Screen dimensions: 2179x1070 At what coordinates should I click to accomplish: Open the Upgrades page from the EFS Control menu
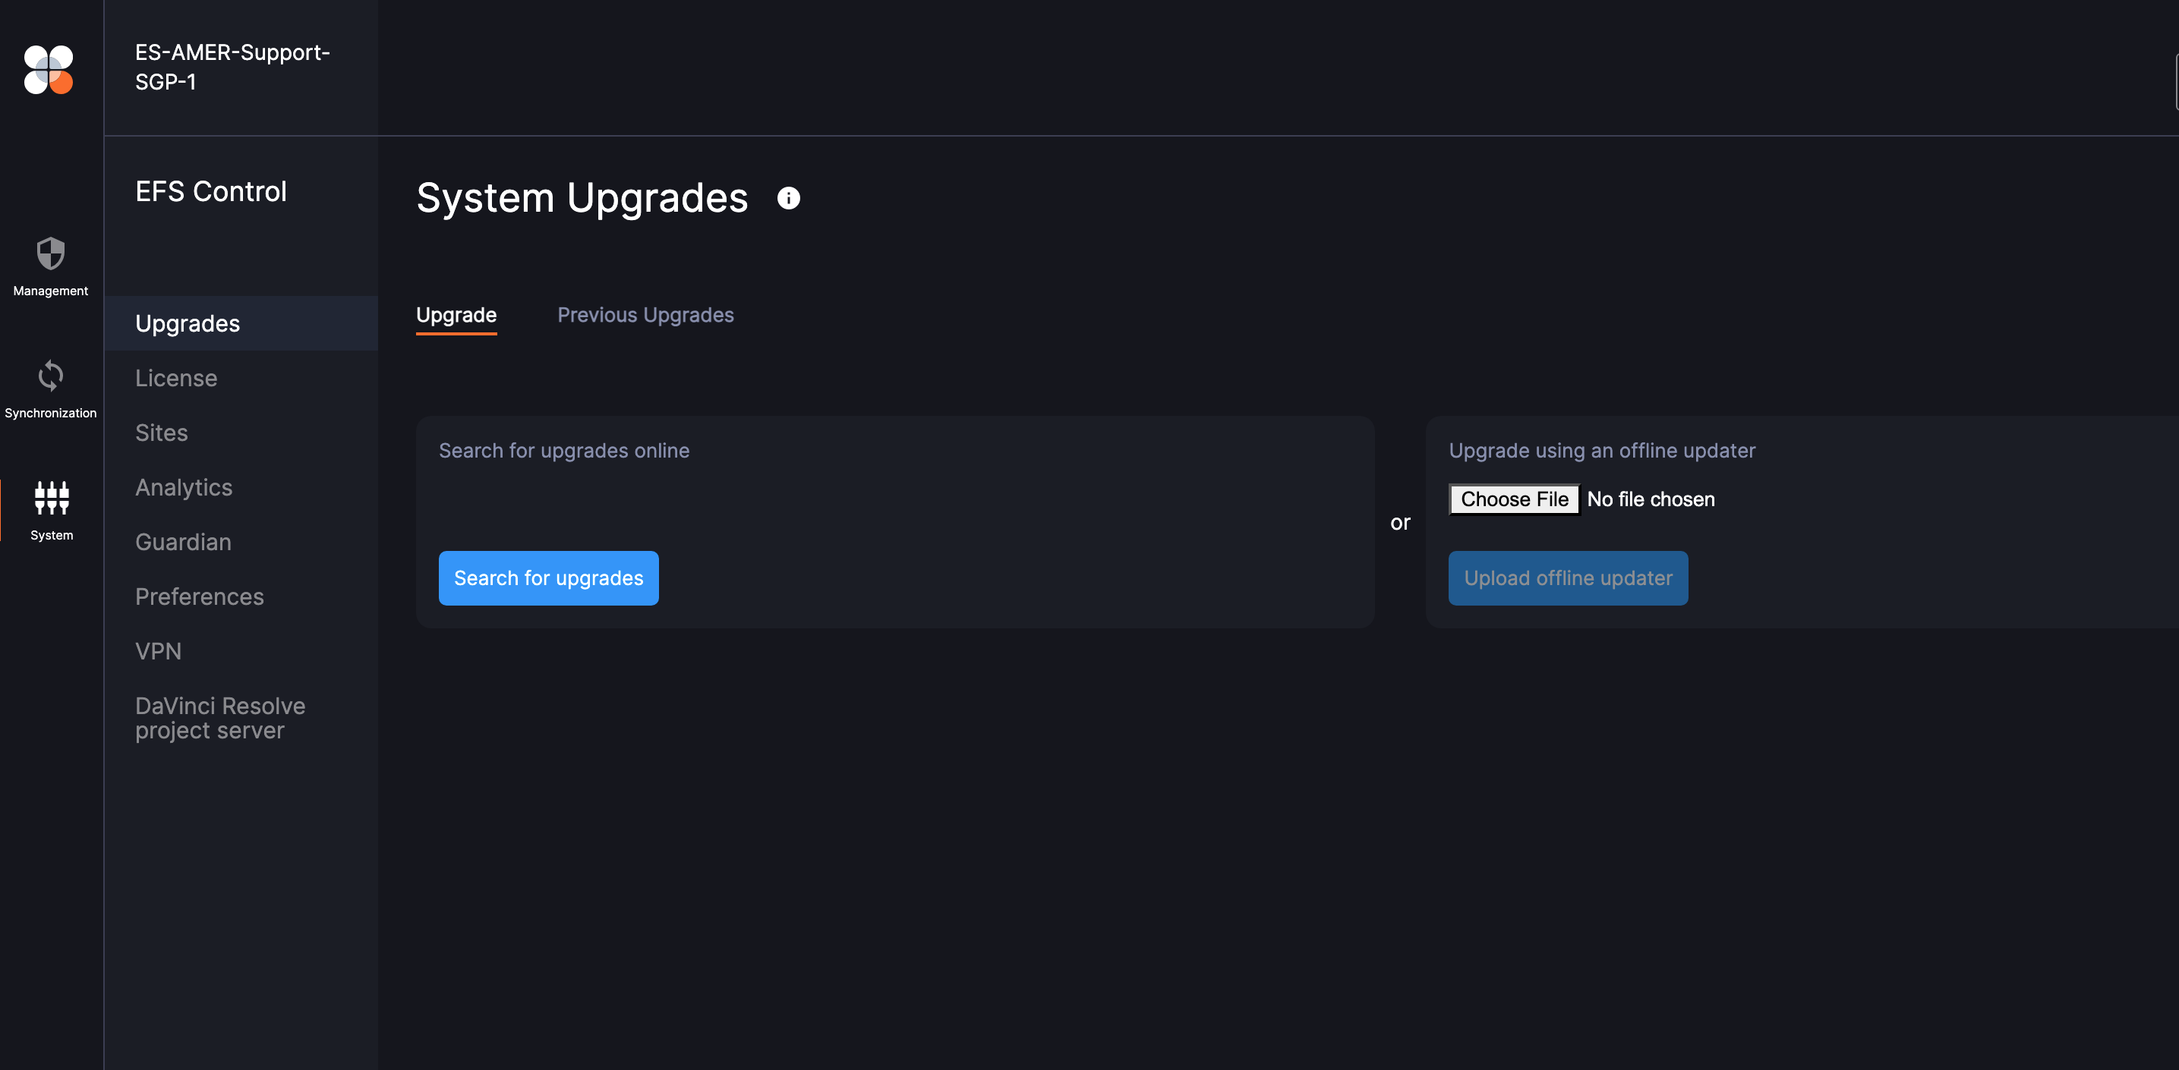pos(187,323)
